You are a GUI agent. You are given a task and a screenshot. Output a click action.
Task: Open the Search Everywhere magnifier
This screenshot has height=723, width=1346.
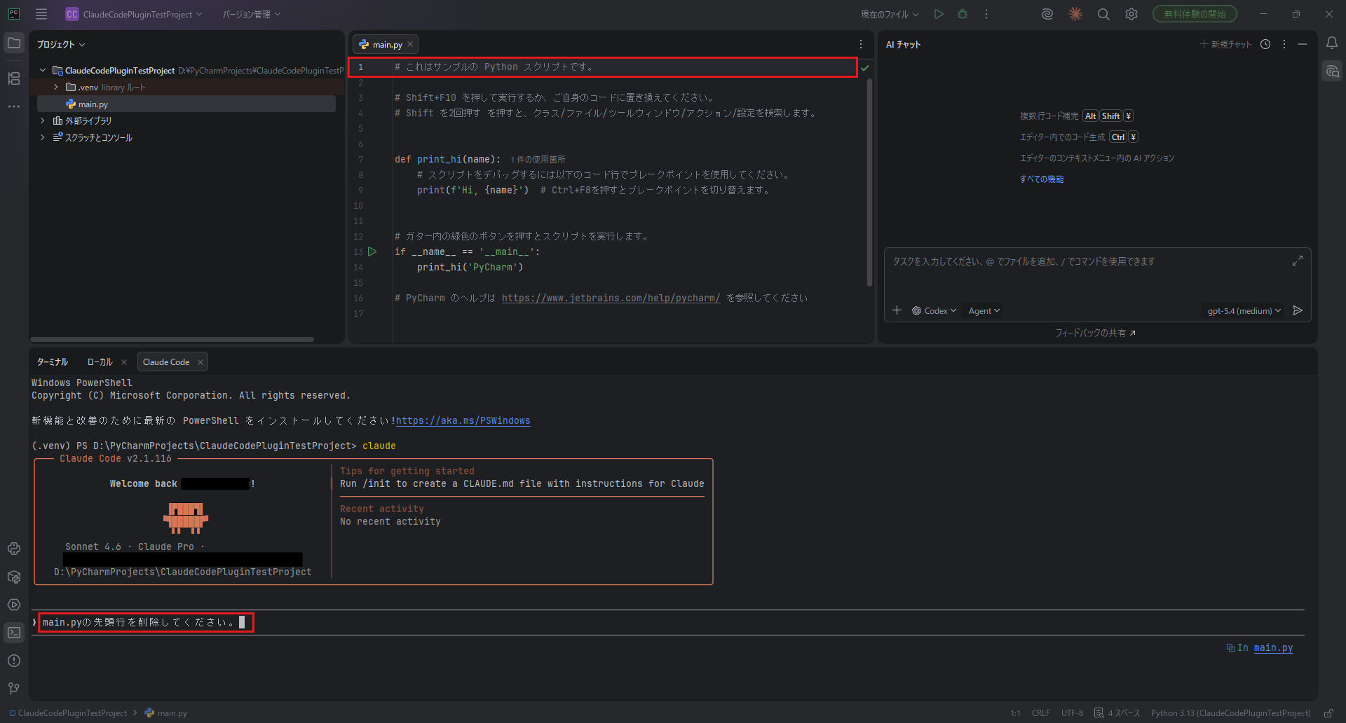coord(1103,14)
